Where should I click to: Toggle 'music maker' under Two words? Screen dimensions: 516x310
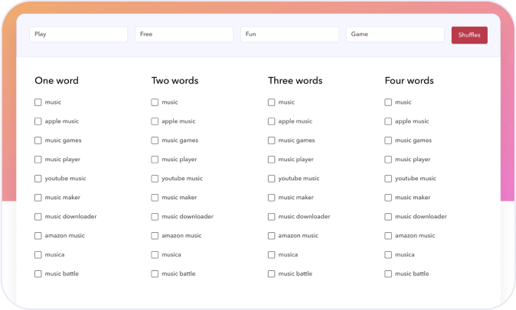pos(155,198)
